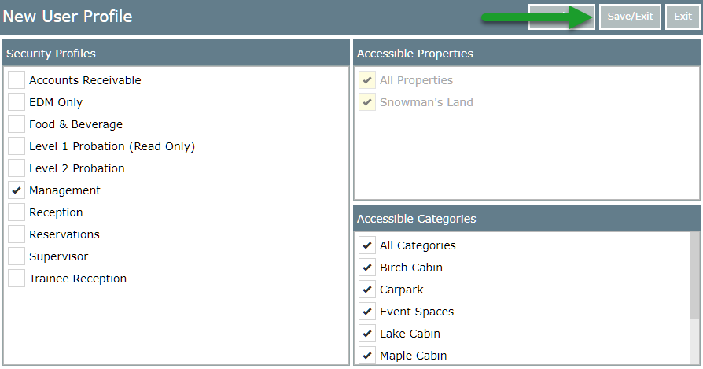
Task: Toggle the Level 2 Probation checkbox
Action: click(17, 168)
